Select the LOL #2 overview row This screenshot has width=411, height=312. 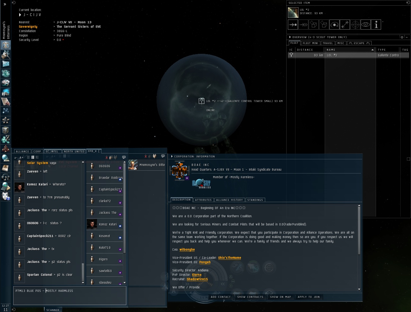(349, 55)
